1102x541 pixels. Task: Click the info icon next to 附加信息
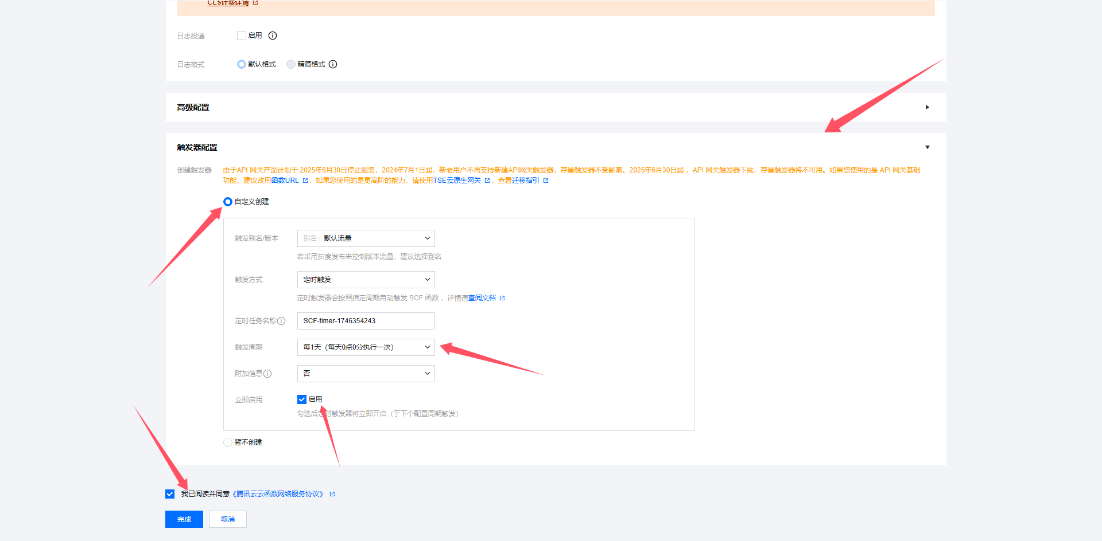pos(267,374)
